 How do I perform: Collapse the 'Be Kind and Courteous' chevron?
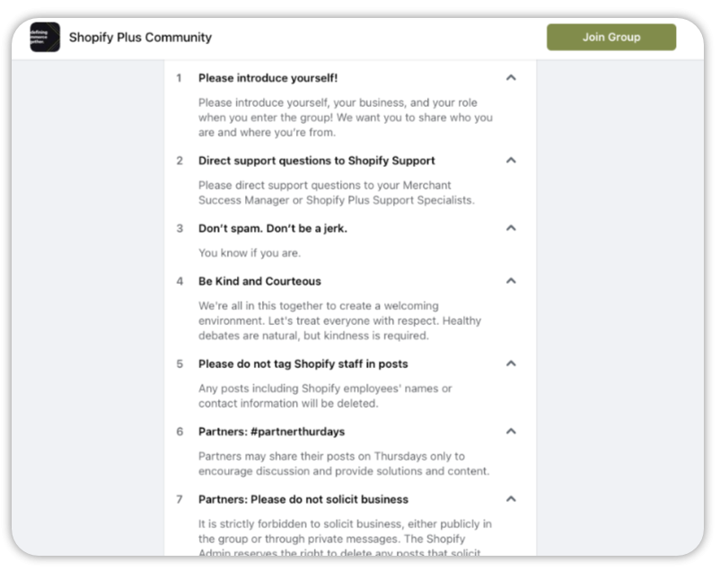[511, 281]
